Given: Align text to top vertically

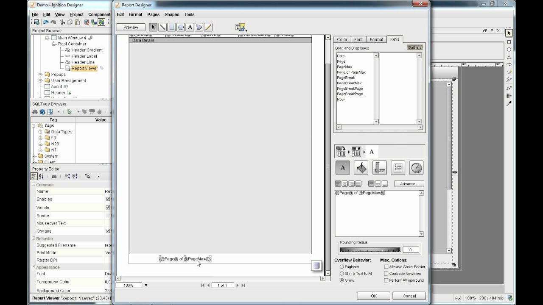Looking at the screenshot, I should (x=371, y=184).
